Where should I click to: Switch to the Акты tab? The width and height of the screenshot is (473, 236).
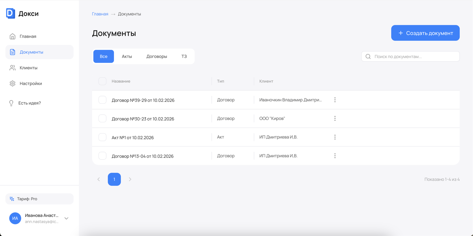[127, 57]
